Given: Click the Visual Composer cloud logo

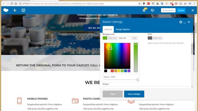Looking at the screenshot, I should coord(6,10).
